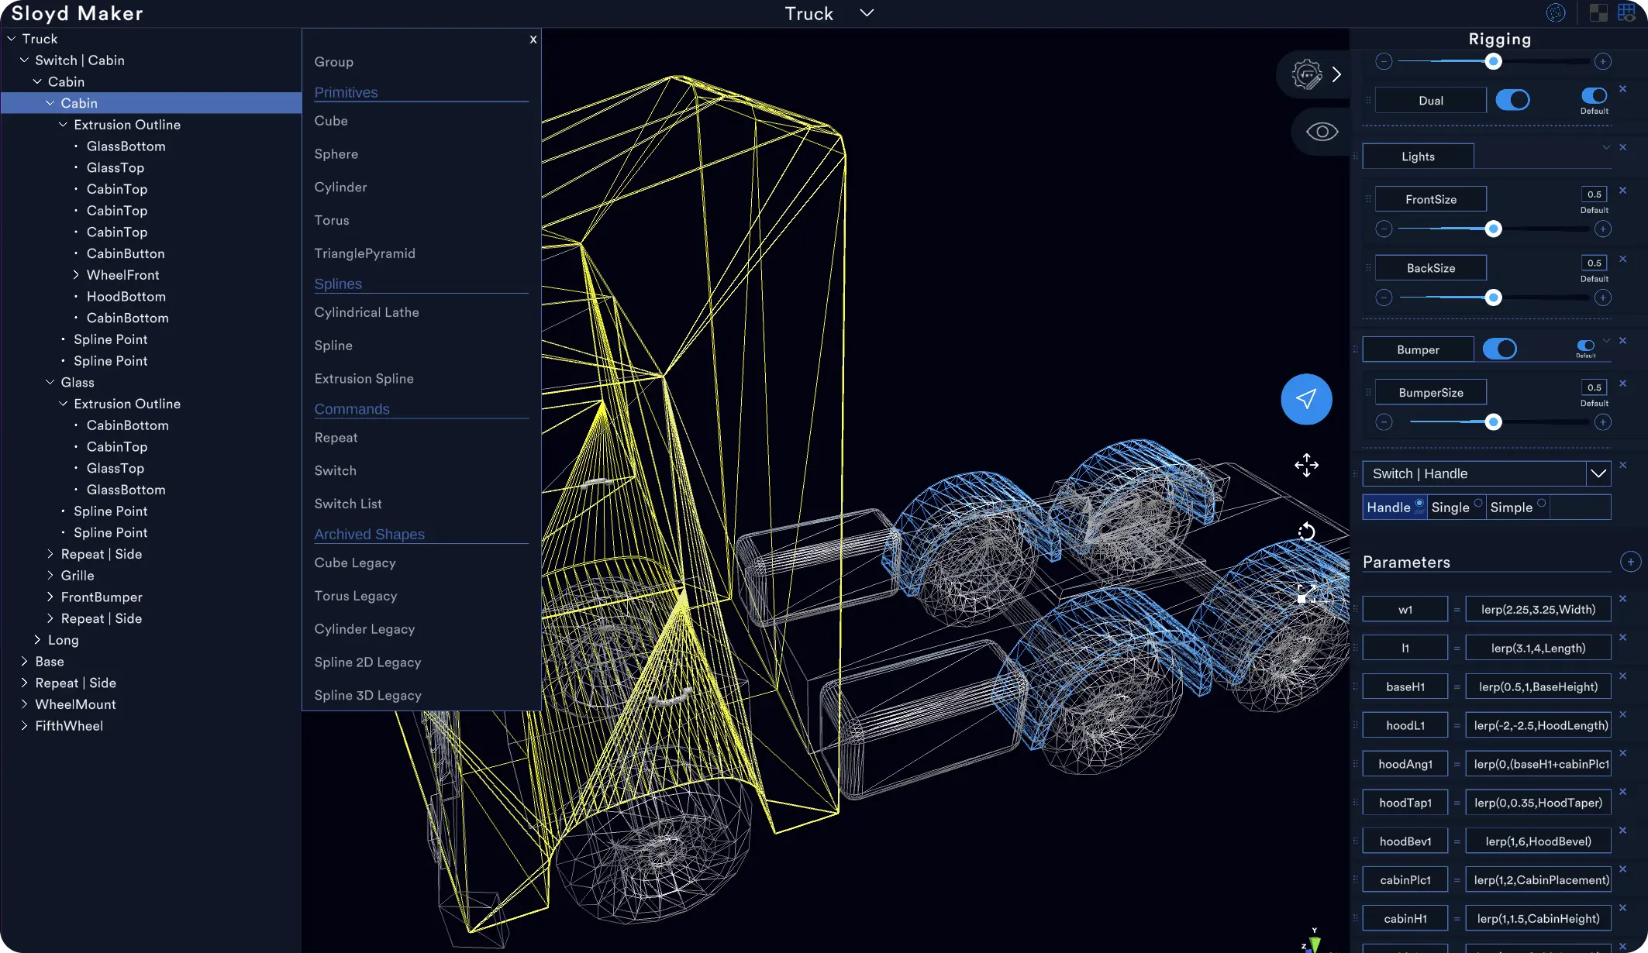Edit the w1 lerp expression field
This screenshot has height=953, width=1648.
[x=1538, y=609]
